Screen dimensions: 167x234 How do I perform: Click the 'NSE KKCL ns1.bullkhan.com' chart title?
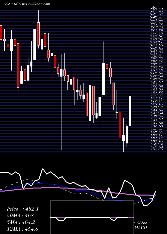click(26, 4)
